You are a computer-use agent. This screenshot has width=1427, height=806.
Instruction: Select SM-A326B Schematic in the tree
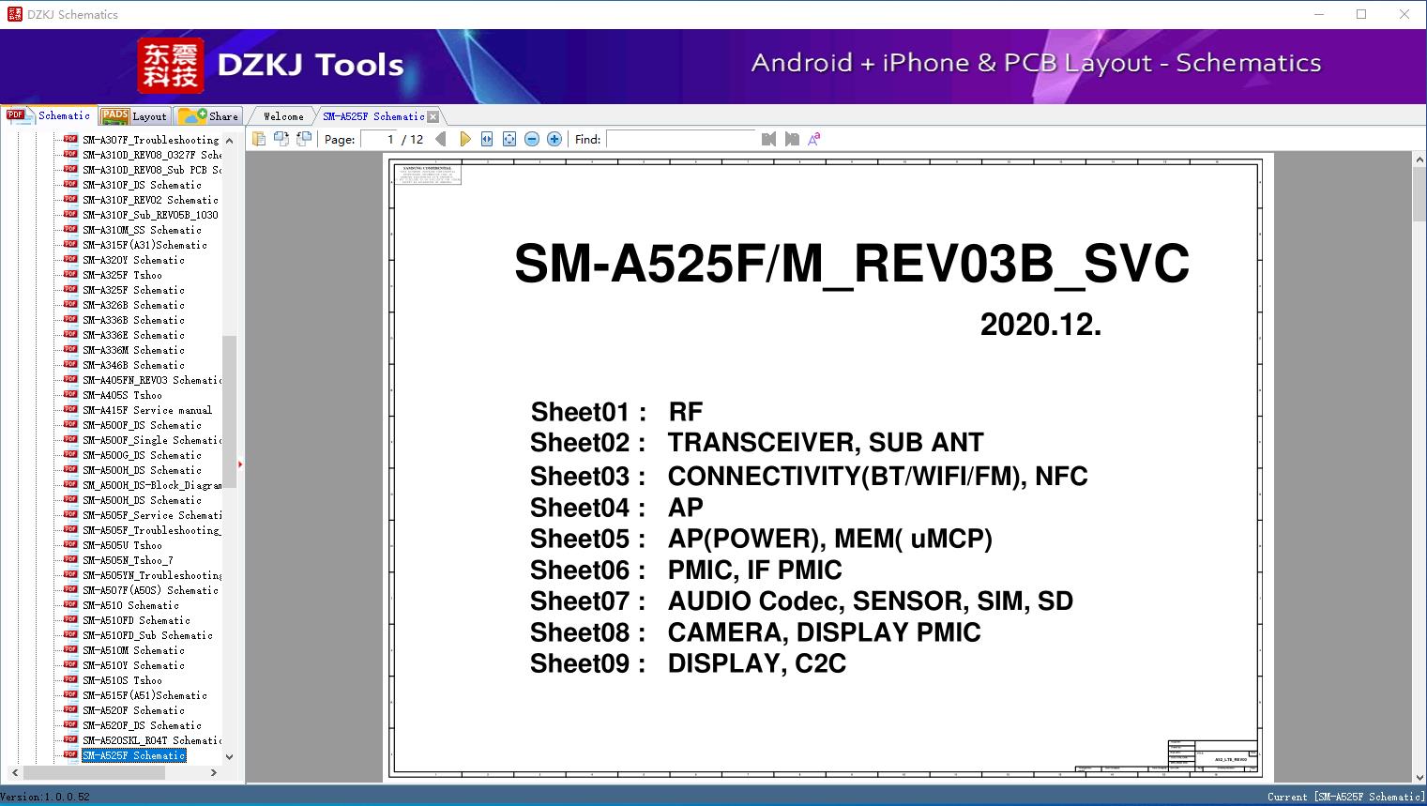pyautogui.click(x=133, y=305)
